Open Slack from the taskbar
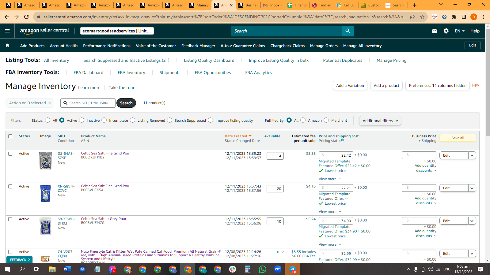This screenshot has height=275, width=490. (233, 269)
